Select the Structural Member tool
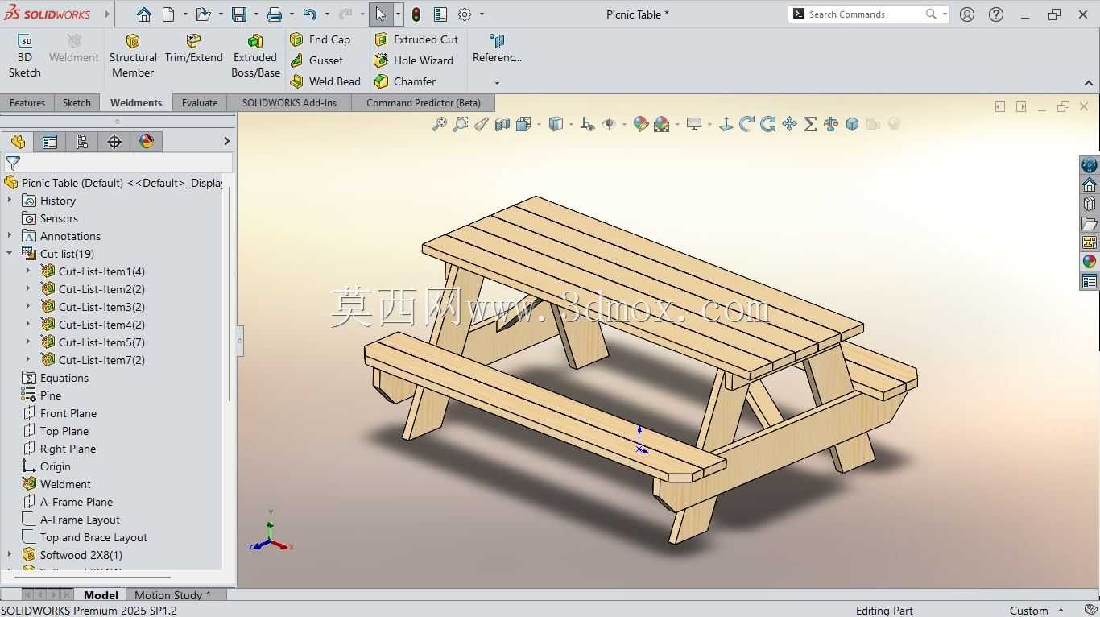The height and width of the screenshot is (617, 1100). [x=133, y=56]
